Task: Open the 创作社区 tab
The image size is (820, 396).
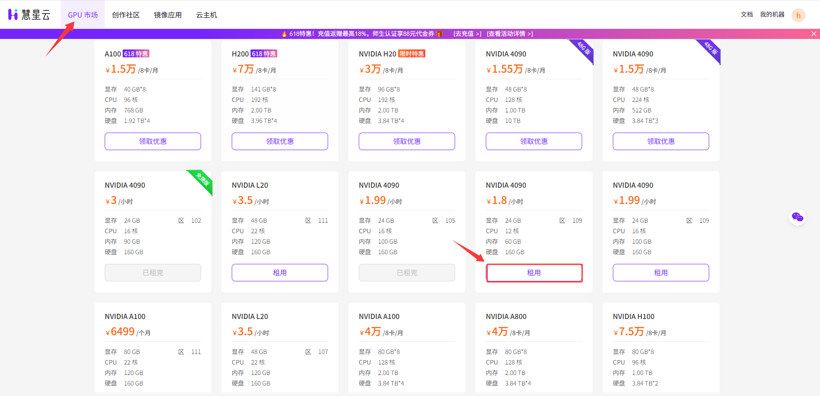Action: pos(126,15)
